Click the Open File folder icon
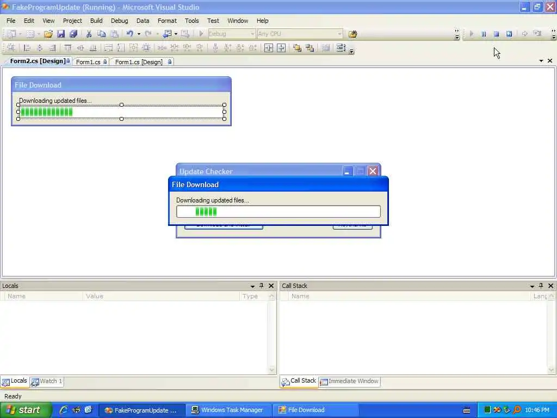The image size is (557, 418). tap(48, 34)
